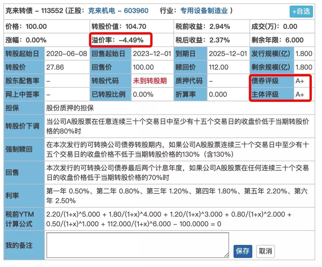The width and height of the screenshot is (322, 267).
Task: Select the 强制赎回 label cell
Action: pos(24,149)
